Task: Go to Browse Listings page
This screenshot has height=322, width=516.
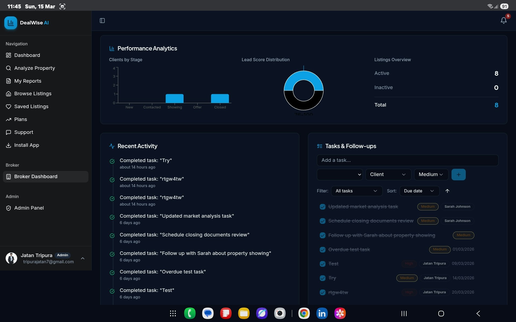Action: (33, 94)
